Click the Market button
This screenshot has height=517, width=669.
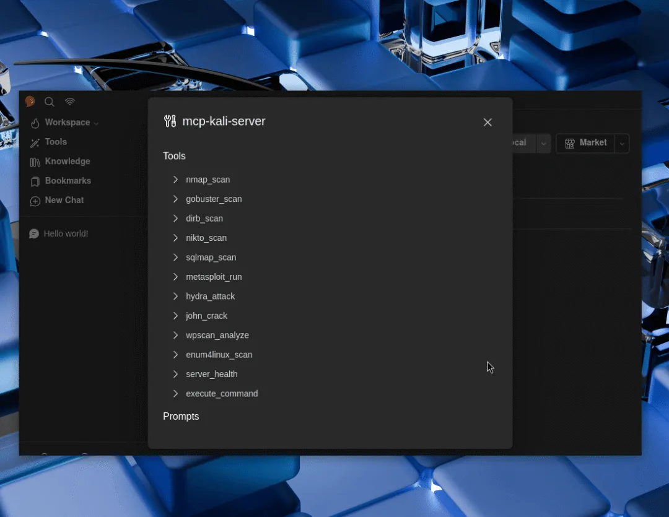(585, 143)
